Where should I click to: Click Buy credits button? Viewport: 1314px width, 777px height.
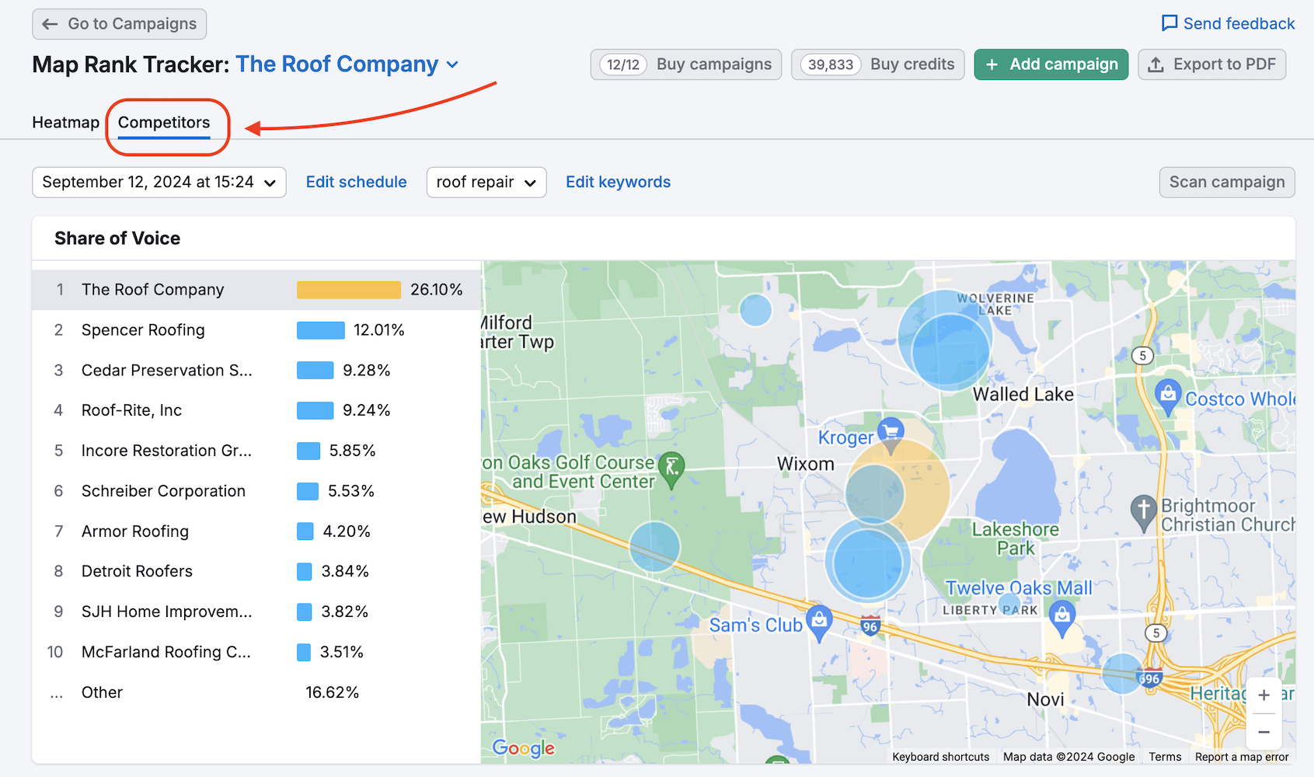click(878, 64)
